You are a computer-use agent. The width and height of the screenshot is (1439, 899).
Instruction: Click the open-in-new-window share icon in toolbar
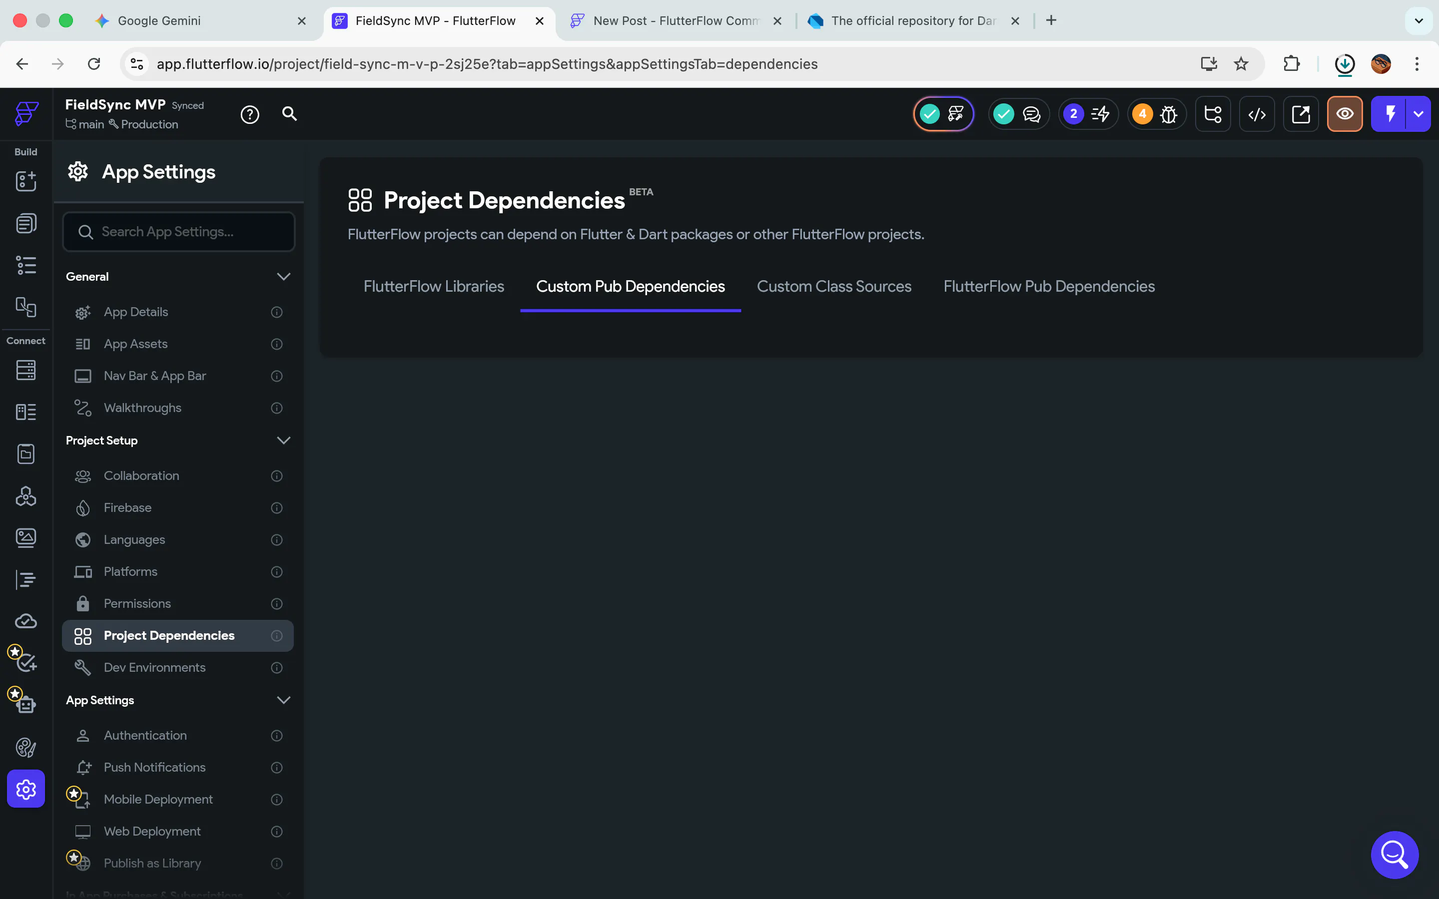[x=1301, y=114]
